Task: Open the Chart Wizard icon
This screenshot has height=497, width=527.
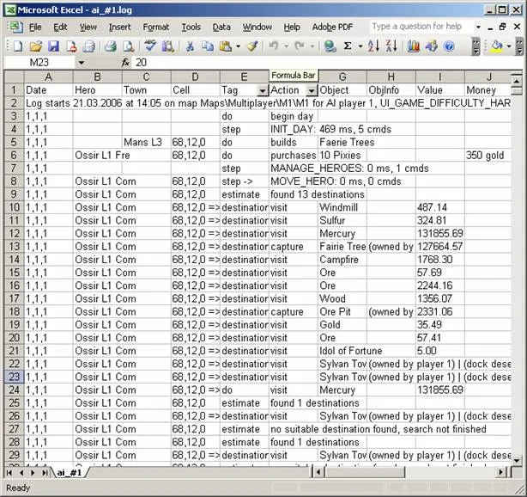Action: point(413,46)
